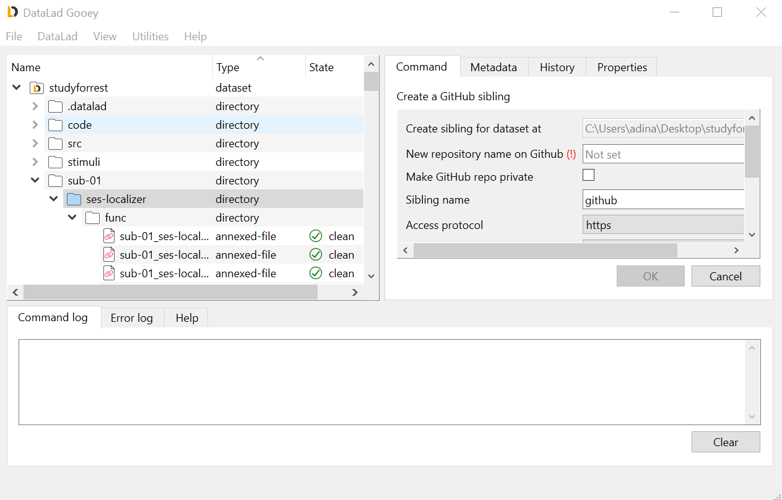Click the green clean checkmark on last file
The width and height of the screenshot is (782, 500).
[316, 274]
